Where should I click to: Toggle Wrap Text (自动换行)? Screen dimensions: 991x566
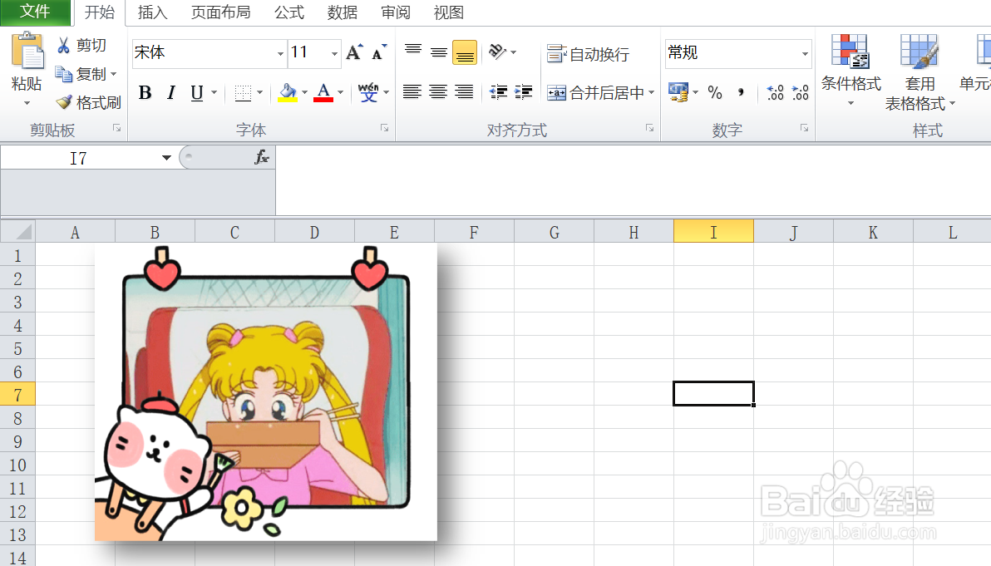(588, 54)
